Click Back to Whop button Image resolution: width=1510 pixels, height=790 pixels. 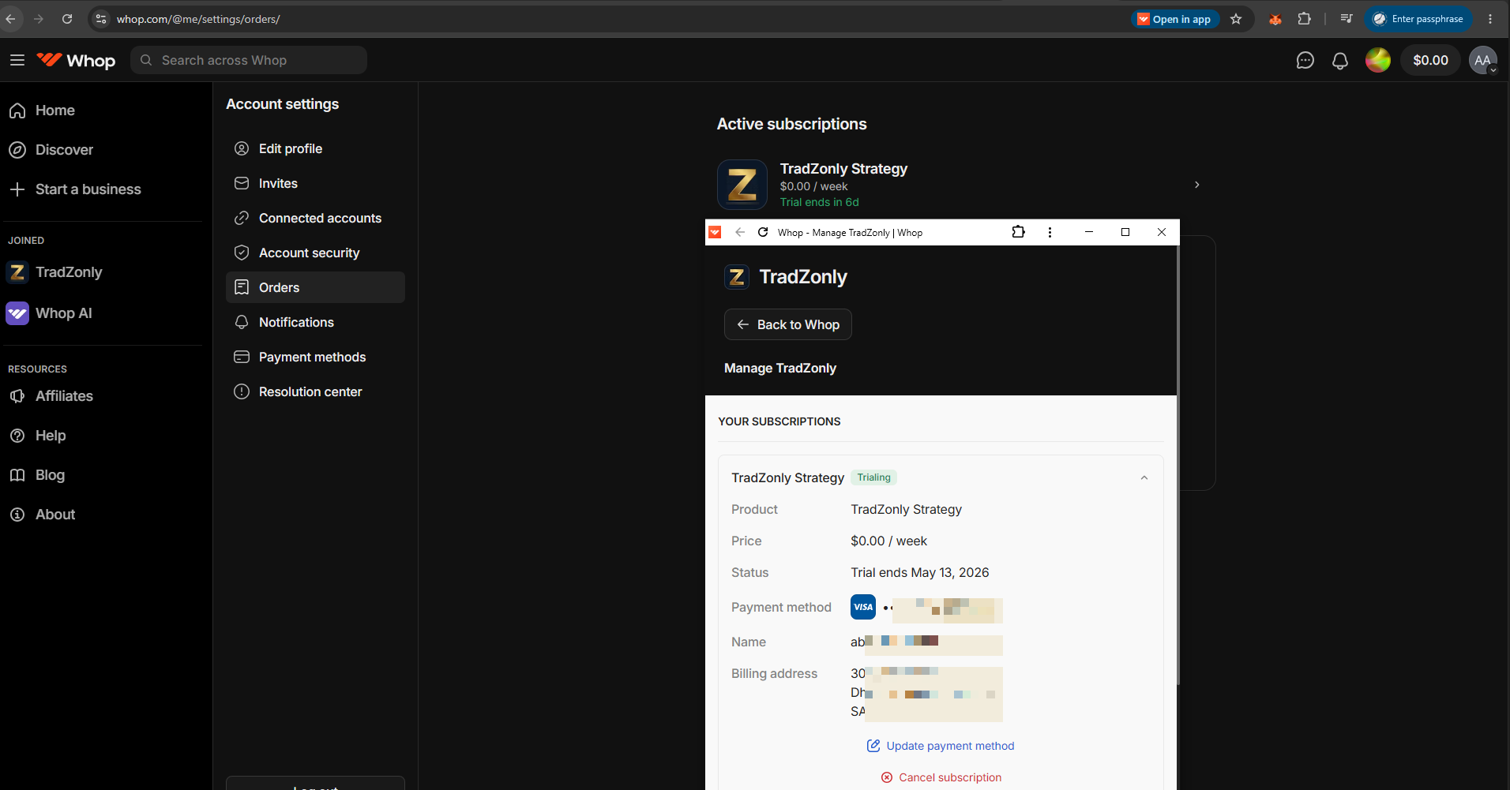pos(787,324)
